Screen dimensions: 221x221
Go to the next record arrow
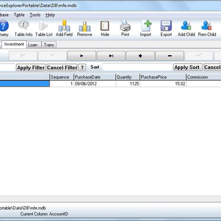point(82,56)
